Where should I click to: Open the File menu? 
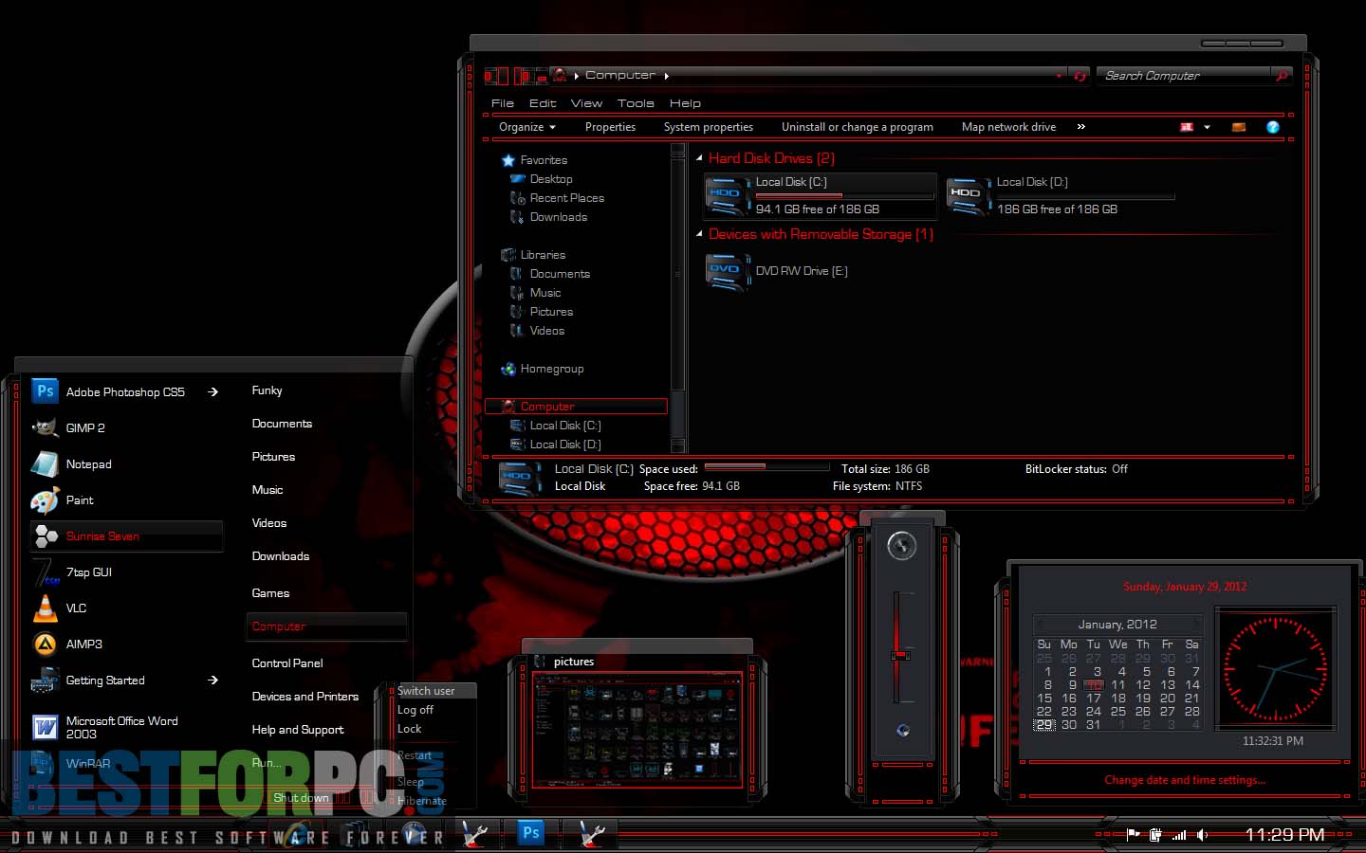click(503, 103)
